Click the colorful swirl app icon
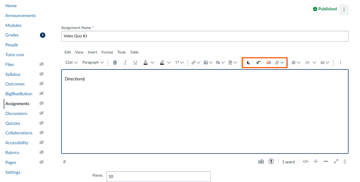The image size is (360, 182). pos(268,63)
